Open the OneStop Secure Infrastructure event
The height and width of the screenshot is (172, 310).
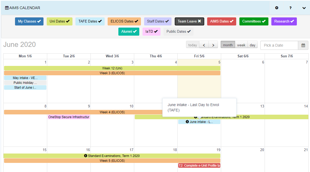click(69, 117)
